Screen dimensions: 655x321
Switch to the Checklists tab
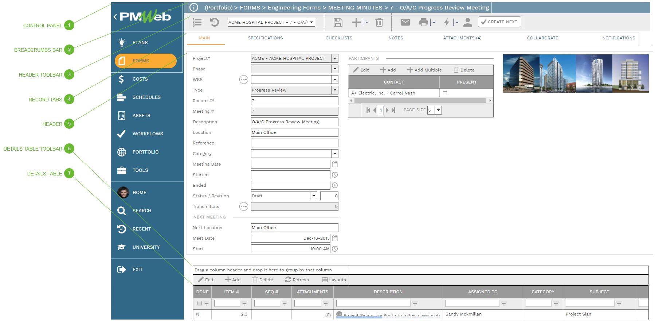click(339, 38)
